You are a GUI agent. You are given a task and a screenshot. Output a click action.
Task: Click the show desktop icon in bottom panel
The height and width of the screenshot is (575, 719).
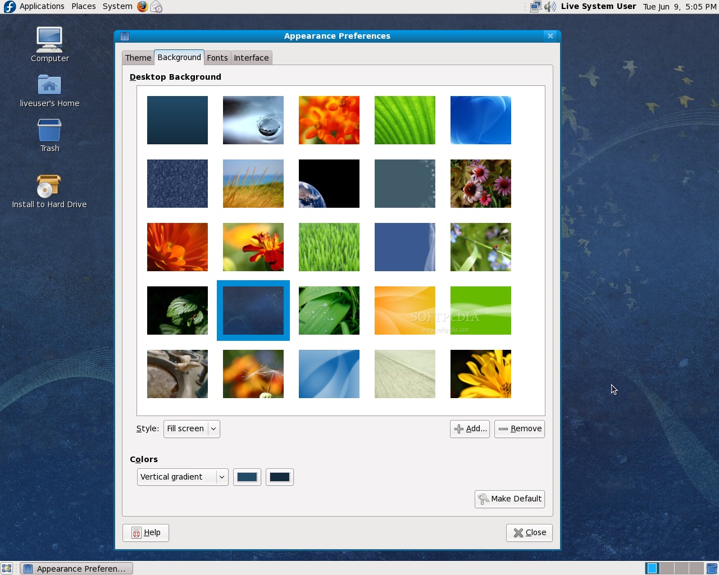coord(7,568)
